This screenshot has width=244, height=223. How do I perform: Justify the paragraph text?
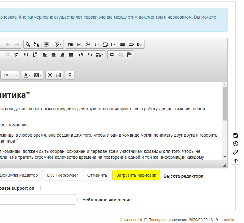tap(71, 55)
